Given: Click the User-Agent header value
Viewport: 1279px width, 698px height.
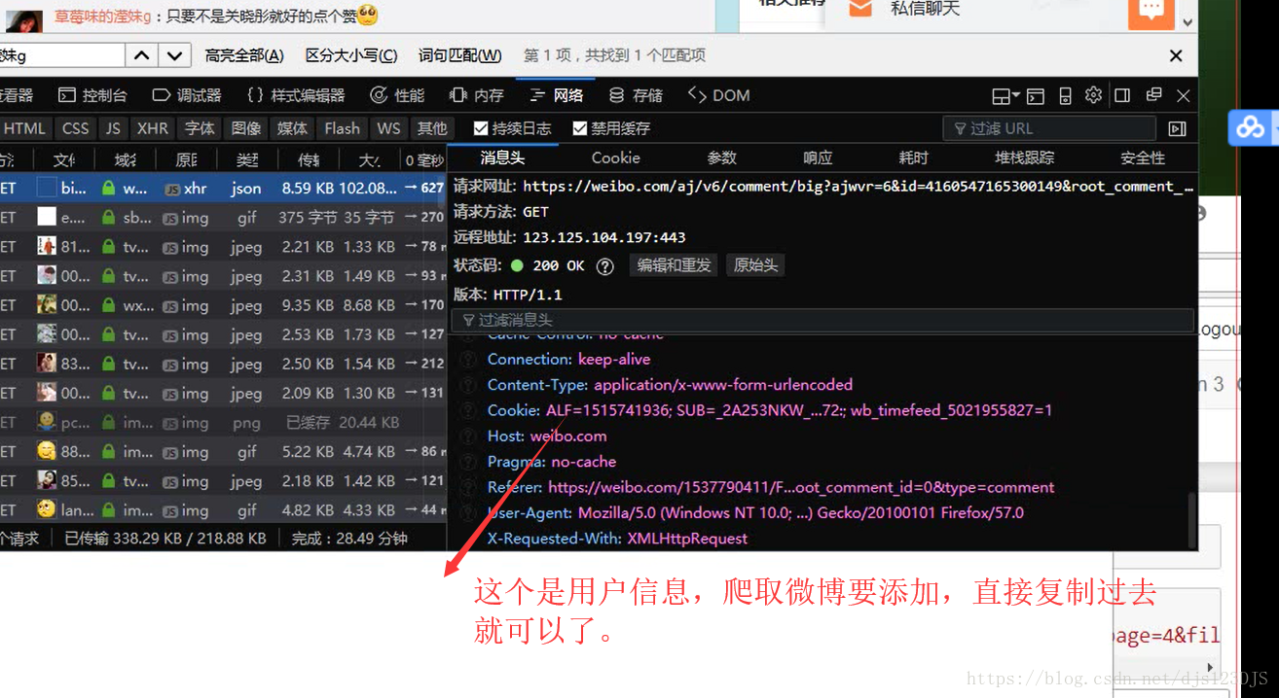Looking at the screenshot, I should (x=801, y=513).
